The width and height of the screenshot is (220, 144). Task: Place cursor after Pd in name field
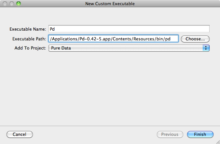click(x=55, y=29)
